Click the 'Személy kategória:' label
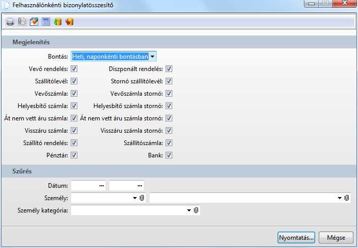The height and width of the screenshot is (248, 358). click(x=43, y=210)
